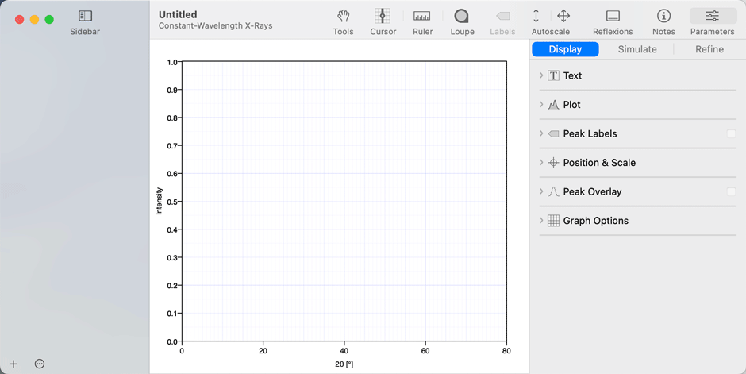The width and height of the screenshot is (746, 374).
Task: Toggle the Parameters inspector
Action: pos(712,17)
